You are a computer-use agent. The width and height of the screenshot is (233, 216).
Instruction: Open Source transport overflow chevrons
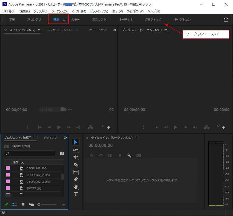click(103, 126)
